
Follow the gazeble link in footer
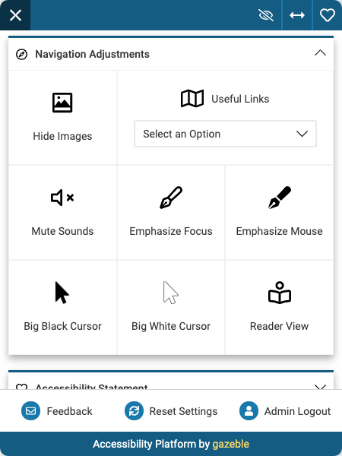230,444
